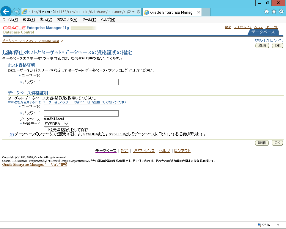Focus the database credential パスワード field
The height and width of the screenshot is (229, 286).
[x=81, y=113]
